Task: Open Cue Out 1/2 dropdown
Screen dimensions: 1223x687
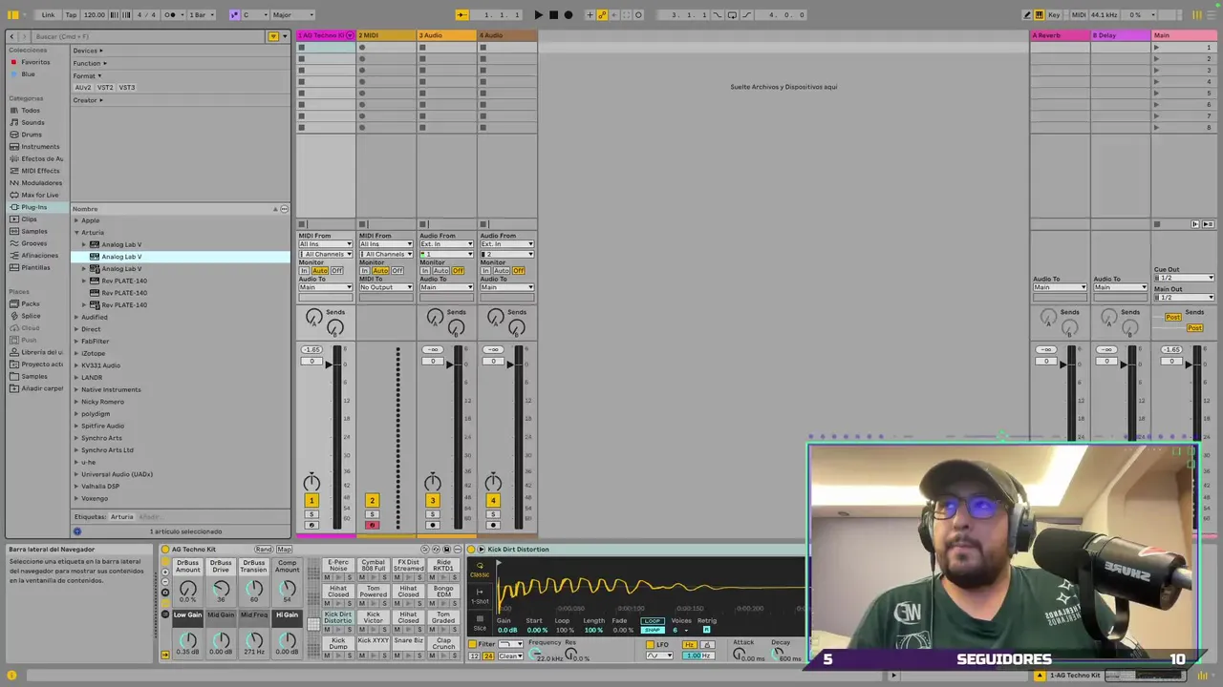Action: (x=1184, y=278)
